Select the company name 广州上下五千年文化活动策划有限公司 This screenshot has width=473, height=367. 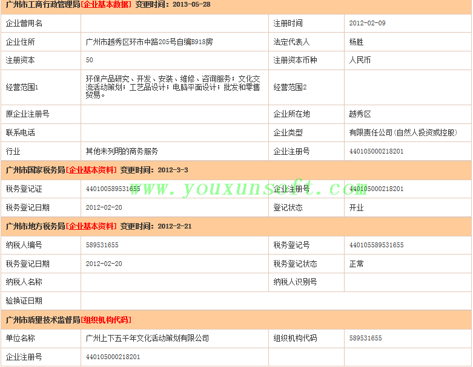click(x=147, y=338)
